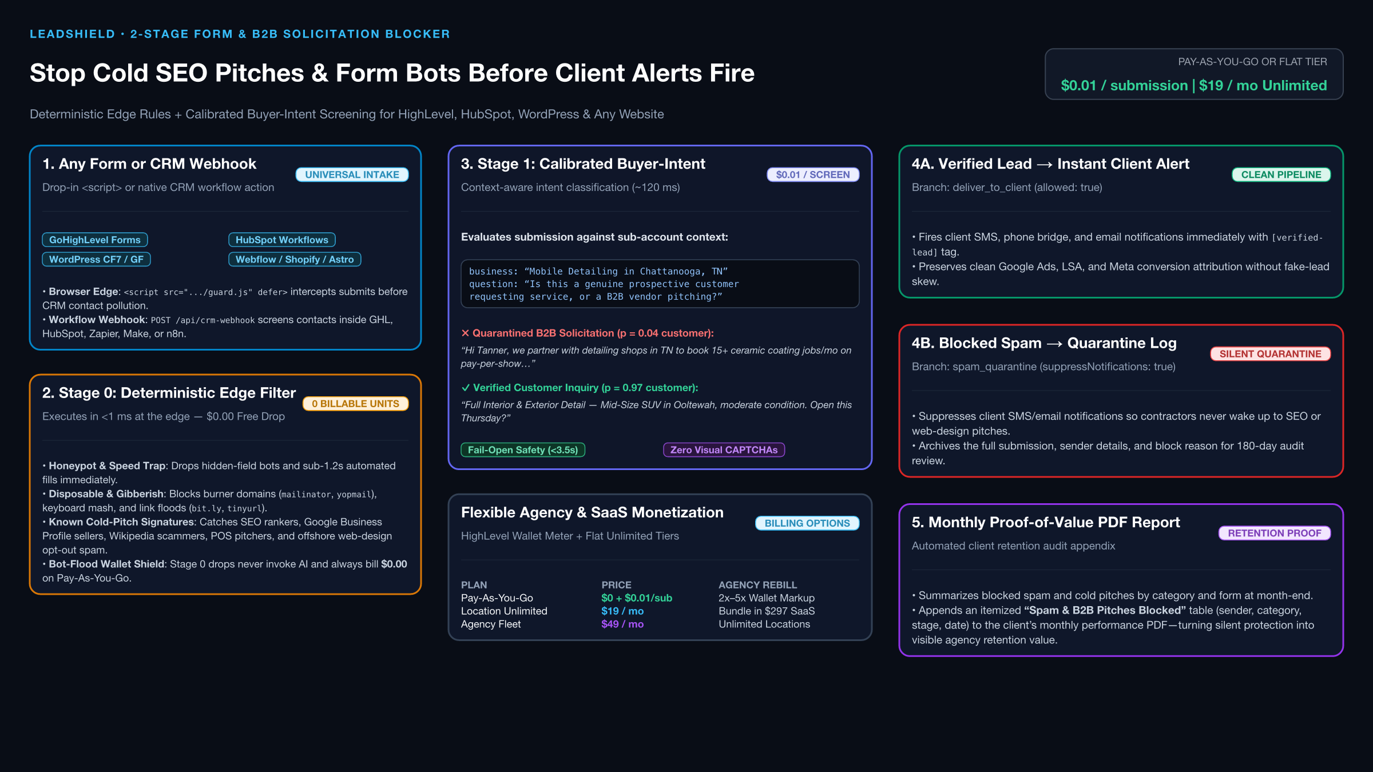
Task: Click the 0 BILLABLE UNITS badge
Action: 355,404
